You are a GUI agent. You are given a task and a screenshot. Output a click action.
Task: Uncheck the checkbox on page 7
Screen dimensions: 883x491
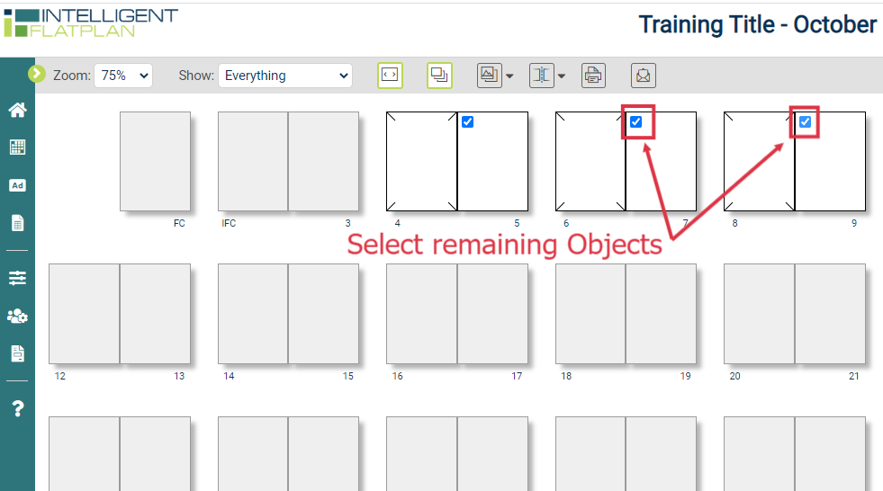coord(635,122)
